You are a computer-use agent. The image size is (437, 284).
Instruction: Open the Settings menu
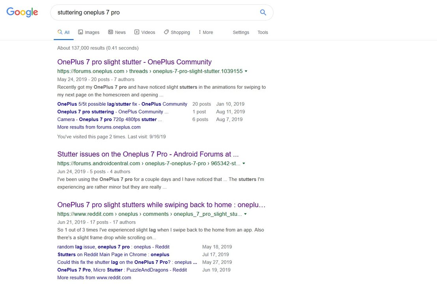pyautogui.click(x=241, y=32)
